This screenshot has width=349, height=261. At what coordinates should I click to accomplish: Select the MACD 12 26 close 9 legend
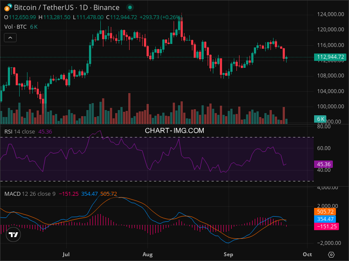pos(30,194)
